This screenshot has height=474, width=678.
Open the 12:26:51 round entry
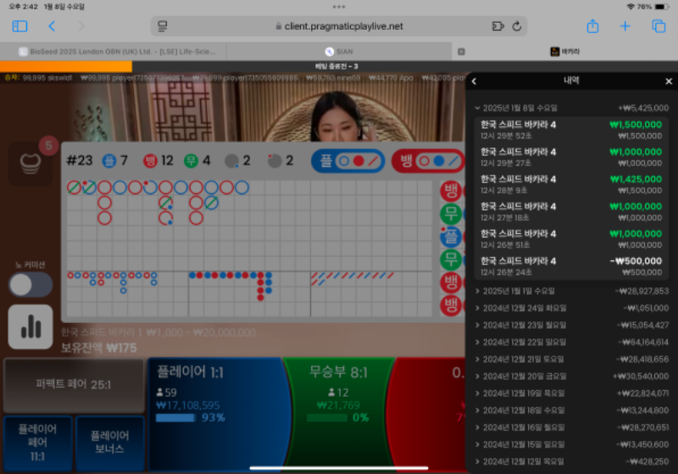pyautogui.click(x=571, y=239)
